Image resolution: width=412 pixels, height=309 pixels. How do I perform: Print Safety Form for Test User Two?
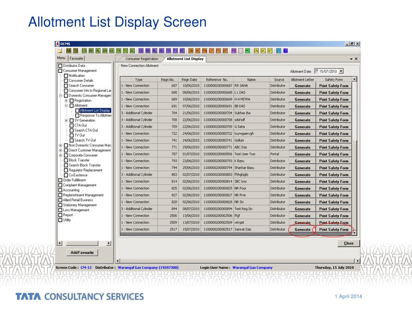pos(334,154)
